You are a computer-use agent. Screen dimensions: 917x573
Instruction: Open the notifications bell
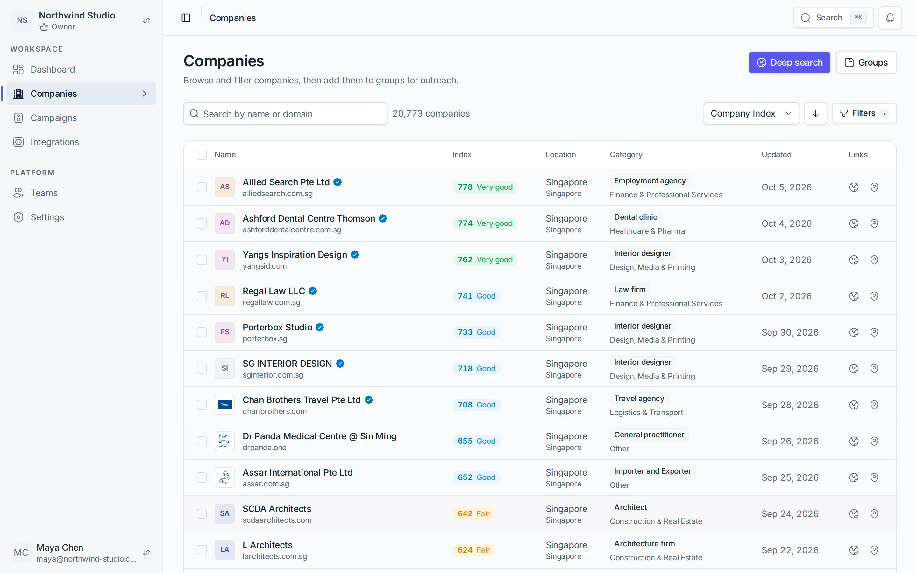click(890, 18)
